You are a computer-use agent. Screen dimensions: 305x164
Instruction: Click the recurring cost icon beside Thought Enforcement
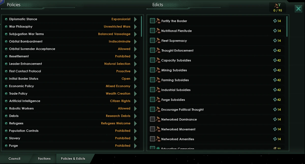[x=275, y=50]
